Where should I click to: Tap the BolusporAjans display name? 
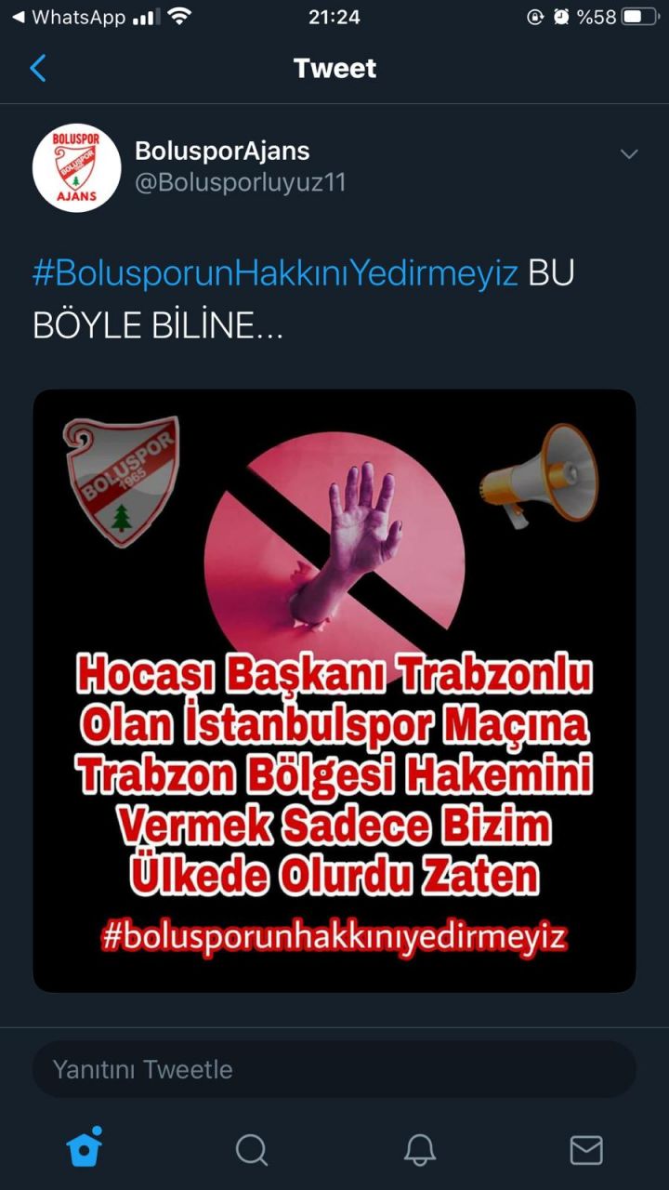[222, 151]
